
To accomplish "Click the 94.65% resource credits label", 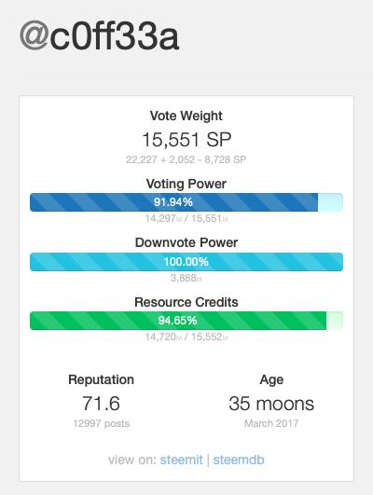I will point(177,321).
